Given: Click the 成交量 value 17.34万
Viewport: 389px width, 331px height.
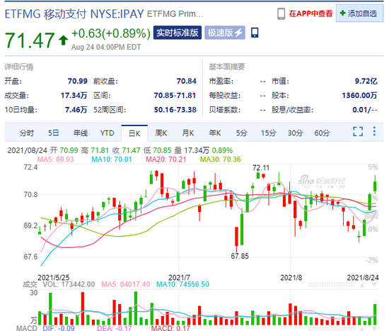Looking at the screenshot, I should (74, 95).
